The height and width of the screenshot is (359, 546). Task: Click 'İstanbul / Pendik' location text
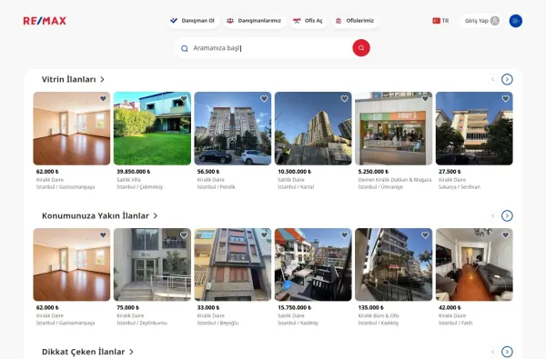[x=217, y=187]
